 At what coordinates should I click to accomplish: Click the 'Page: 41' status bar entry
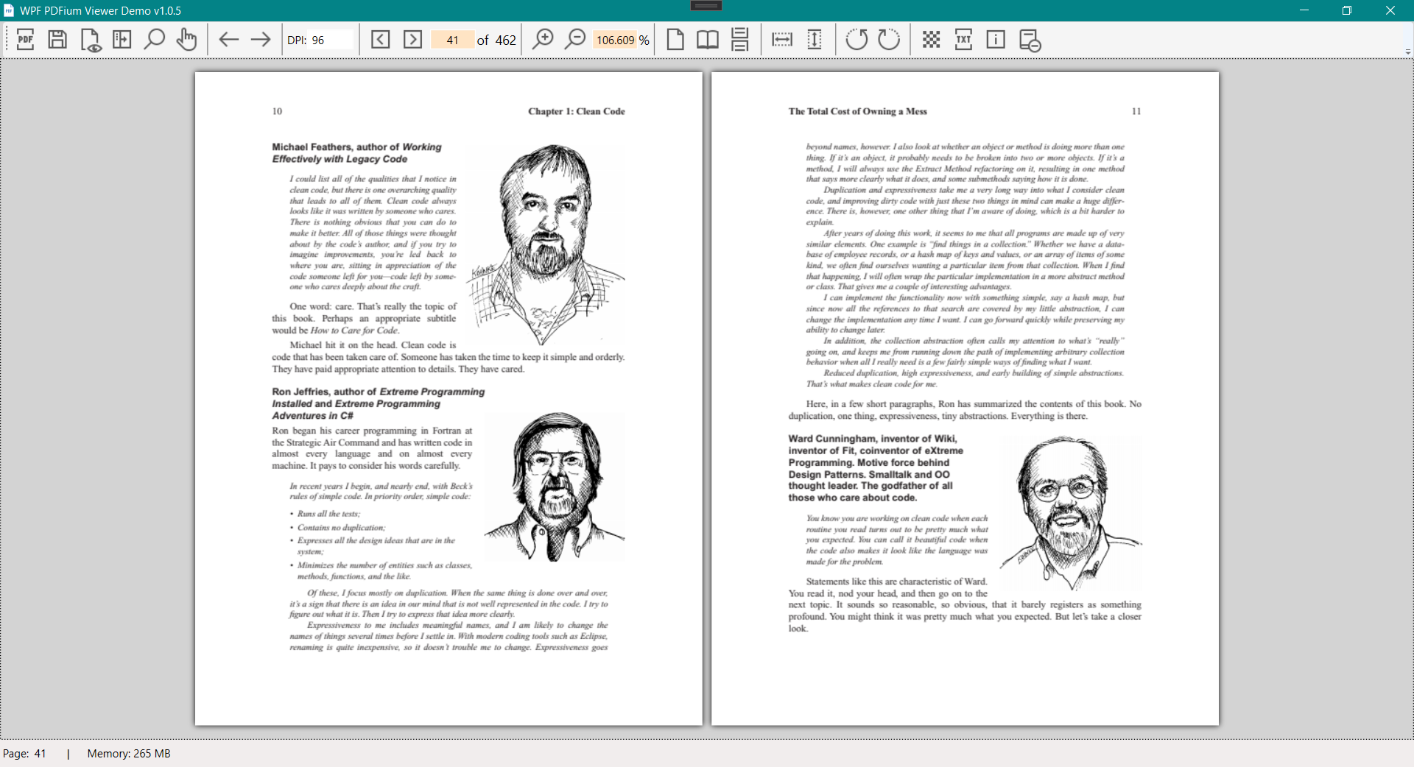[24, 753]
